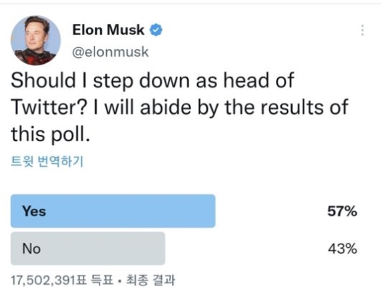Image resolution: width=390 pixels, height=295 pixels.
Task: Select the gray No poll bar
Action: (x=88, y=249)
